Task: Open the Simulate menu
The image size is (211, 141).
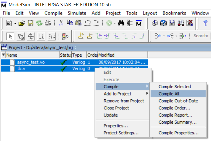Action: coord(77,13)
